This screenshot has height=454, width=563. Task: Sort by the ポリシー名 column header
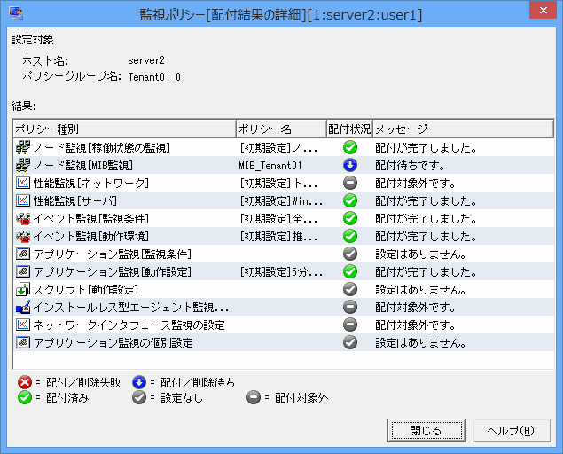280,129
